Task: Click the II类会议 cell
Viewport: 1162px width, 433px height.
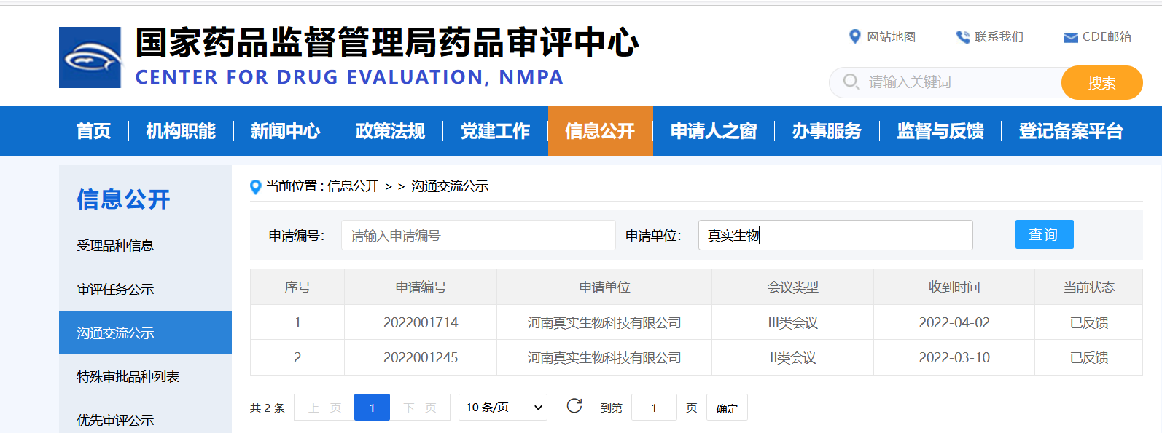Action: pos(792,357)
